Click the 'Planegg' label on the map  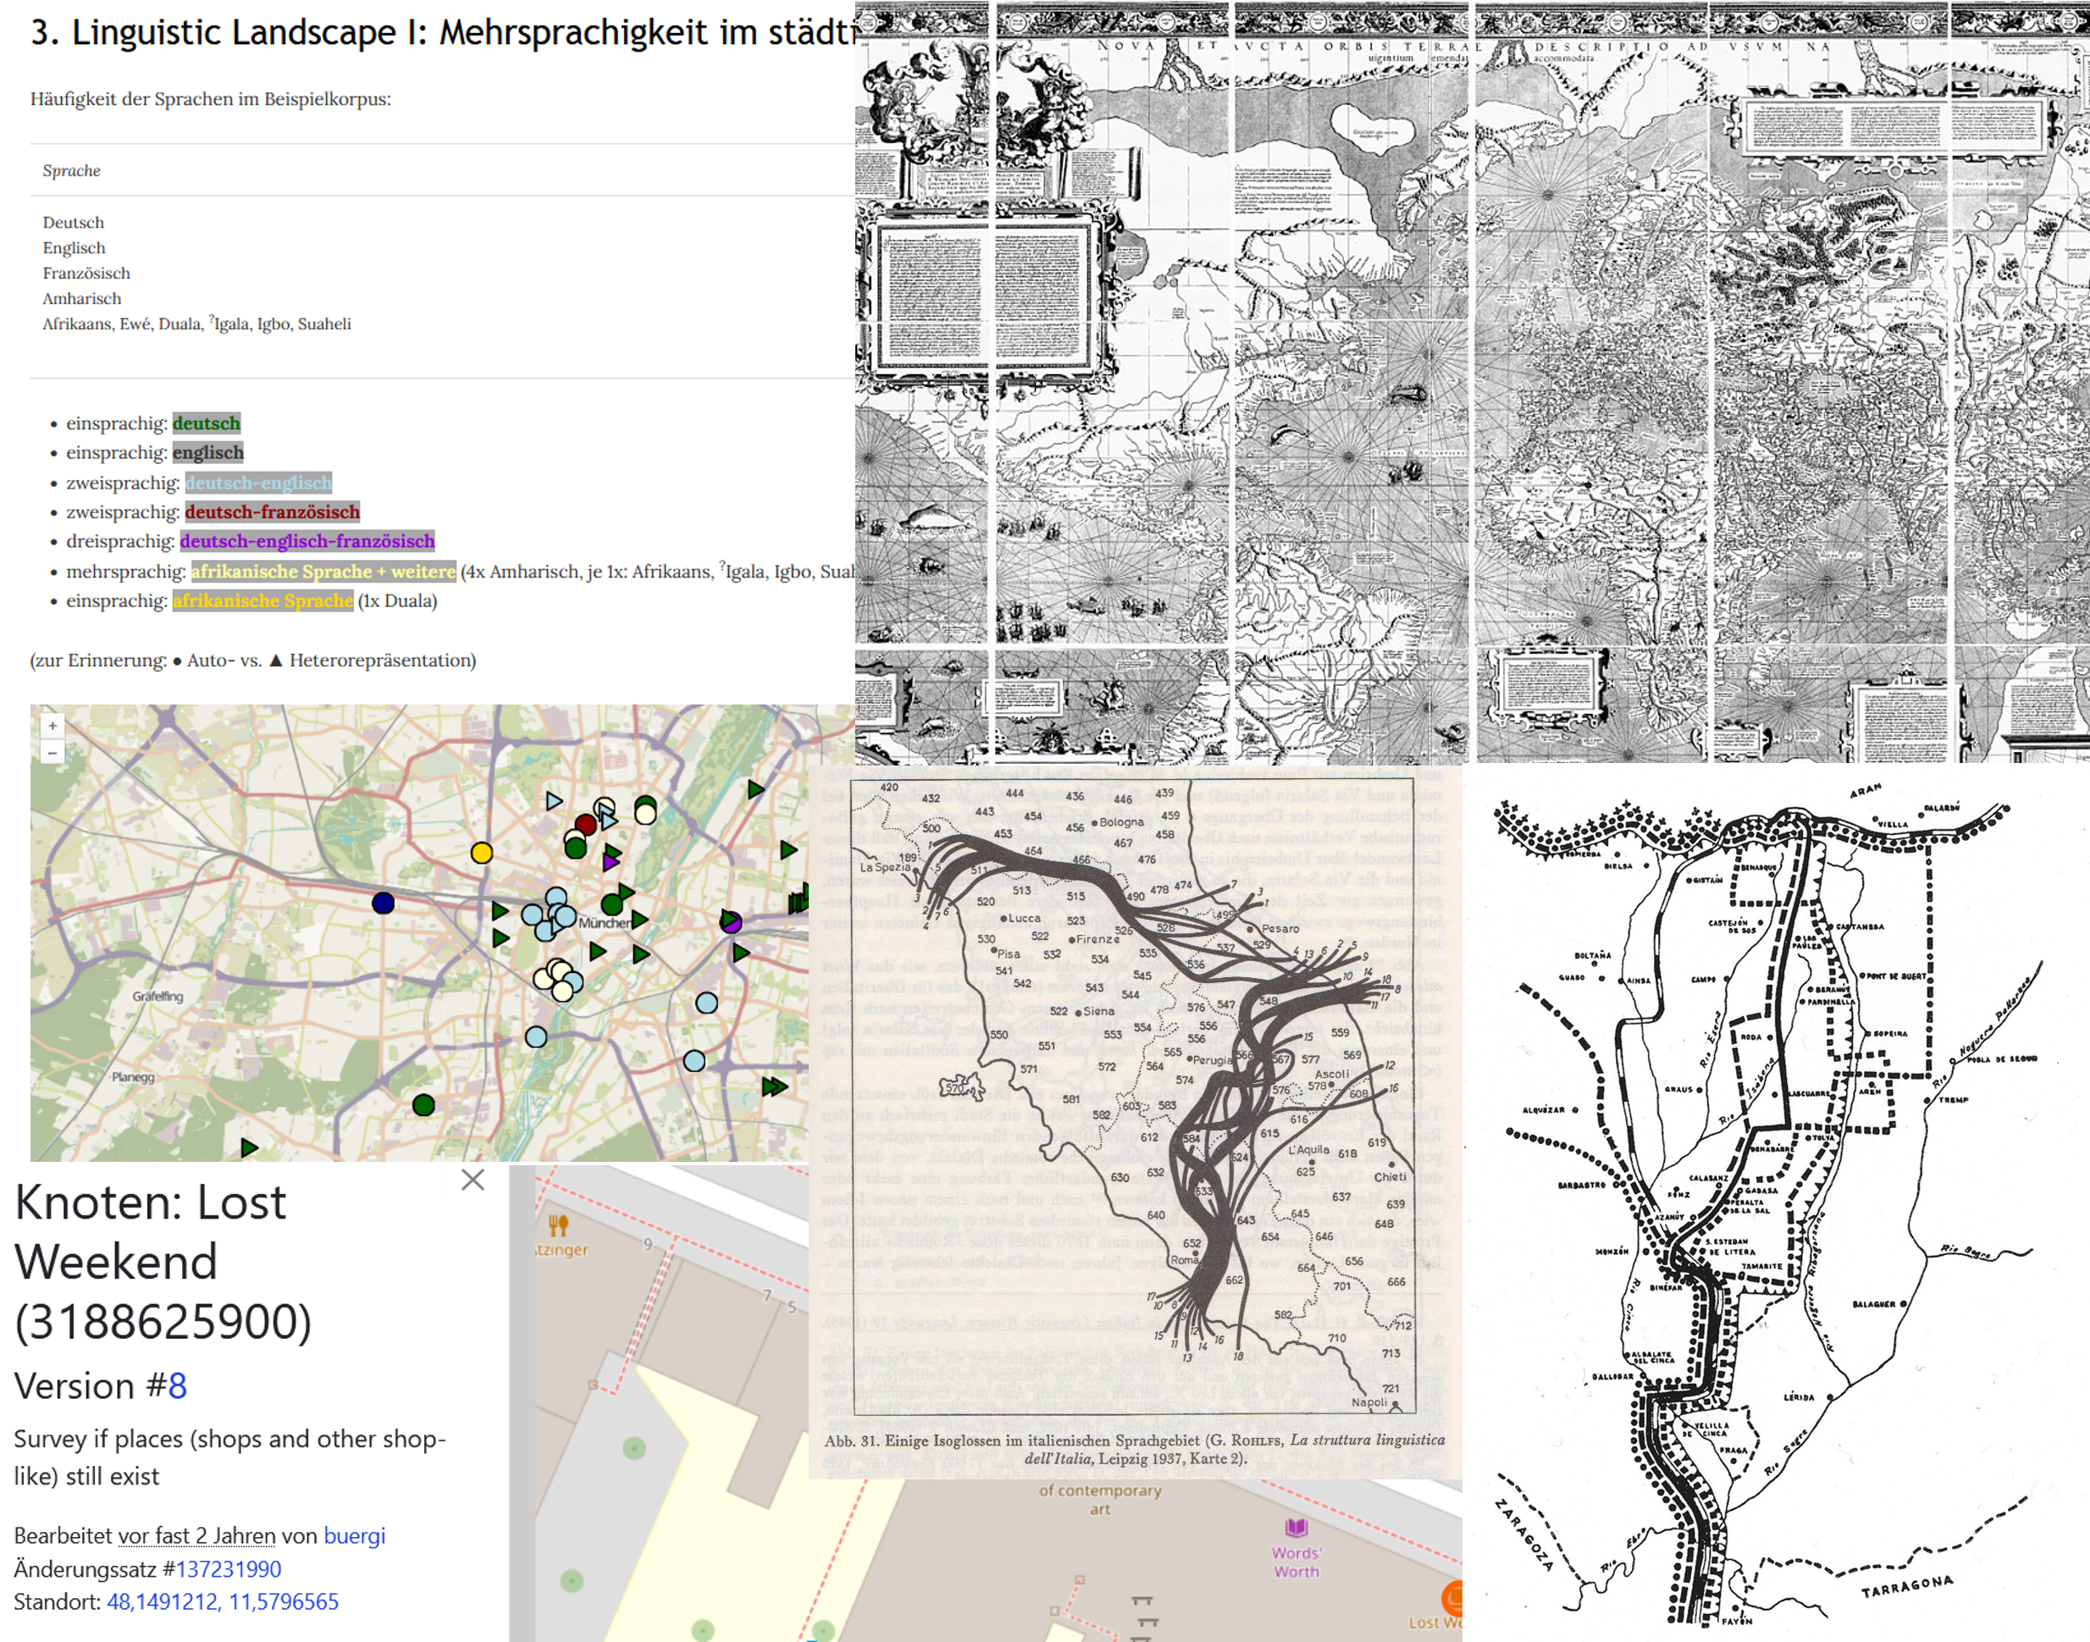133,1076
